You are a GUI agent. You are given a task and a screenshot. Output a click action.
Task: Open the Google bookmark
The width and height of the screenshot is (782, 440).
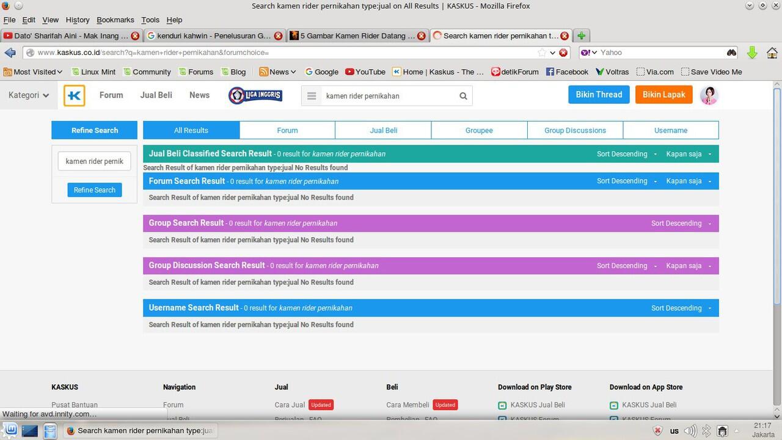point(321,71)
